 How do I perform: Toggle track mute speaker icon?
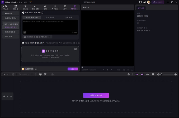[x=11, y=96]
